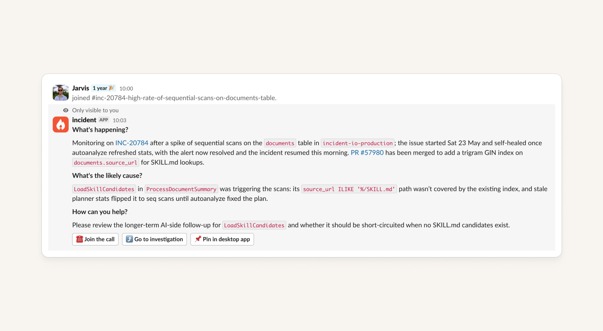Click the Pin in desktop app button
This screenshot has width=603, height=331.
pos(222,239)
